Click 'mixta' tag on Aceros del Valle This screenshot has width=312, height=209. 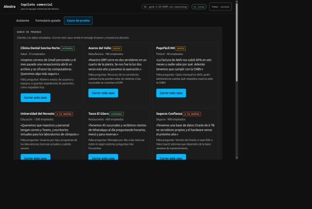tap(117, 49)
